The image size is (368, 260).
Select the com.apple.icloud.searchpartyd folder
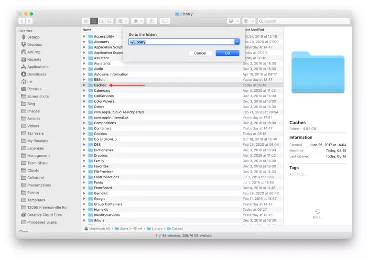[x=119, y=112]
